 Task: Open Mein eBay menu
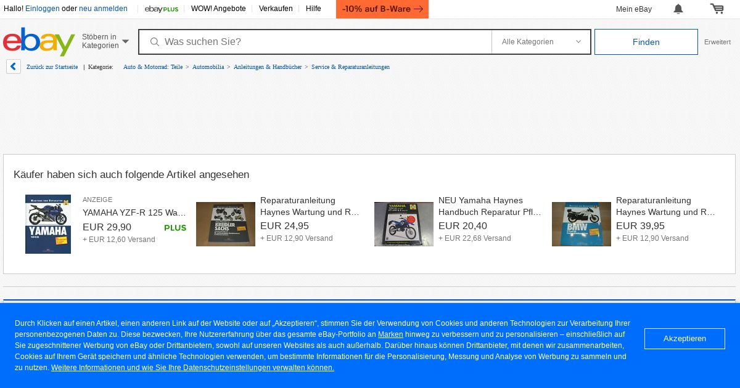pos(634,9)
